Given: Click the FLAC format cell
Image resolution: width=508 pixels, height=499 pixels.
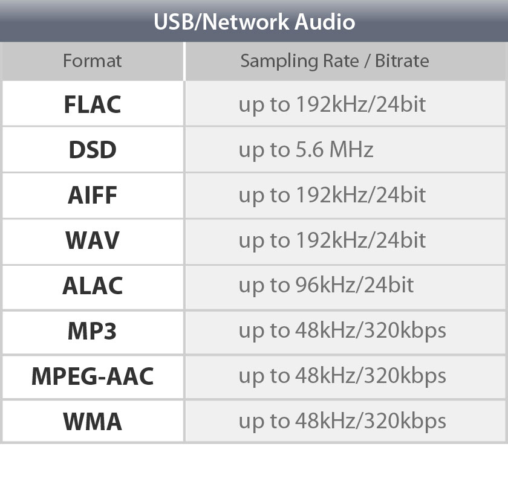Looking at the screenshot, I should [x=93, y=103].
